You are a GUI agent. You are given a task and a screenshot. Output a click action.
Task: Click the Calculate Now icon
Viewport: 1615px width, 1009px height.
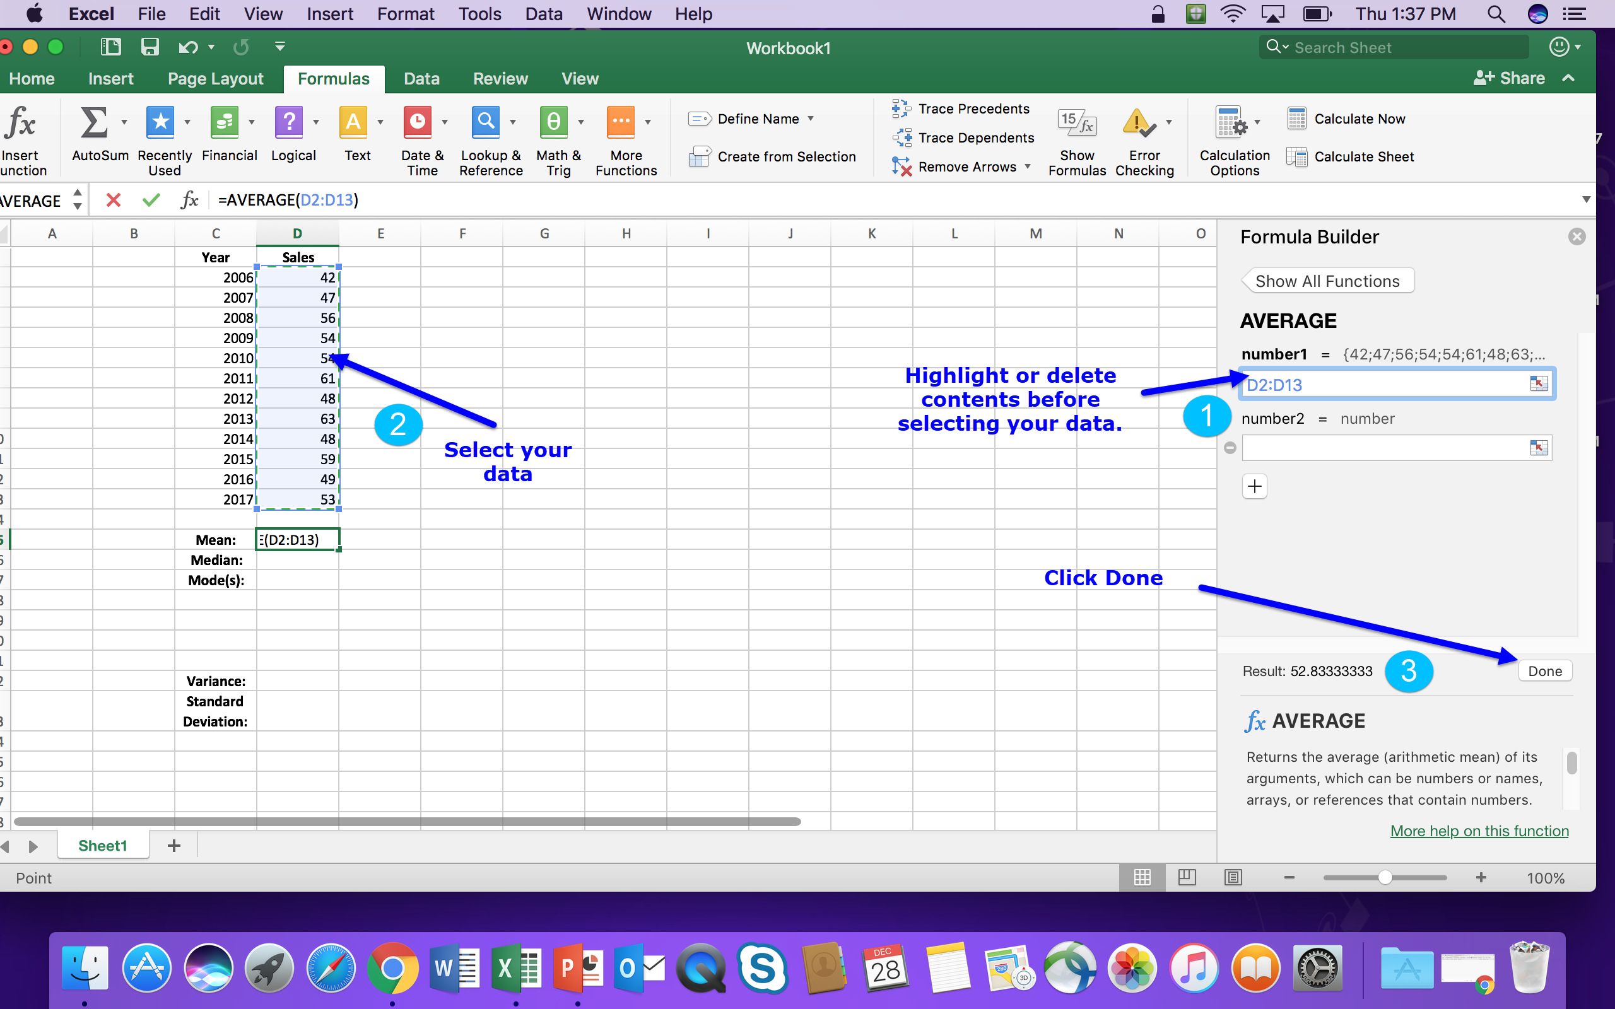[x=1296, y=119]
